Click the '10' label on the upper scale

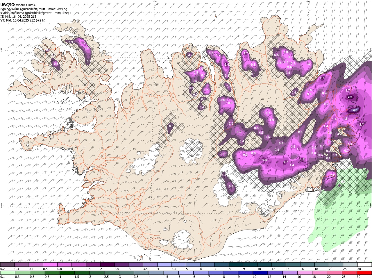pyautogui.click(x=259, y=269)
